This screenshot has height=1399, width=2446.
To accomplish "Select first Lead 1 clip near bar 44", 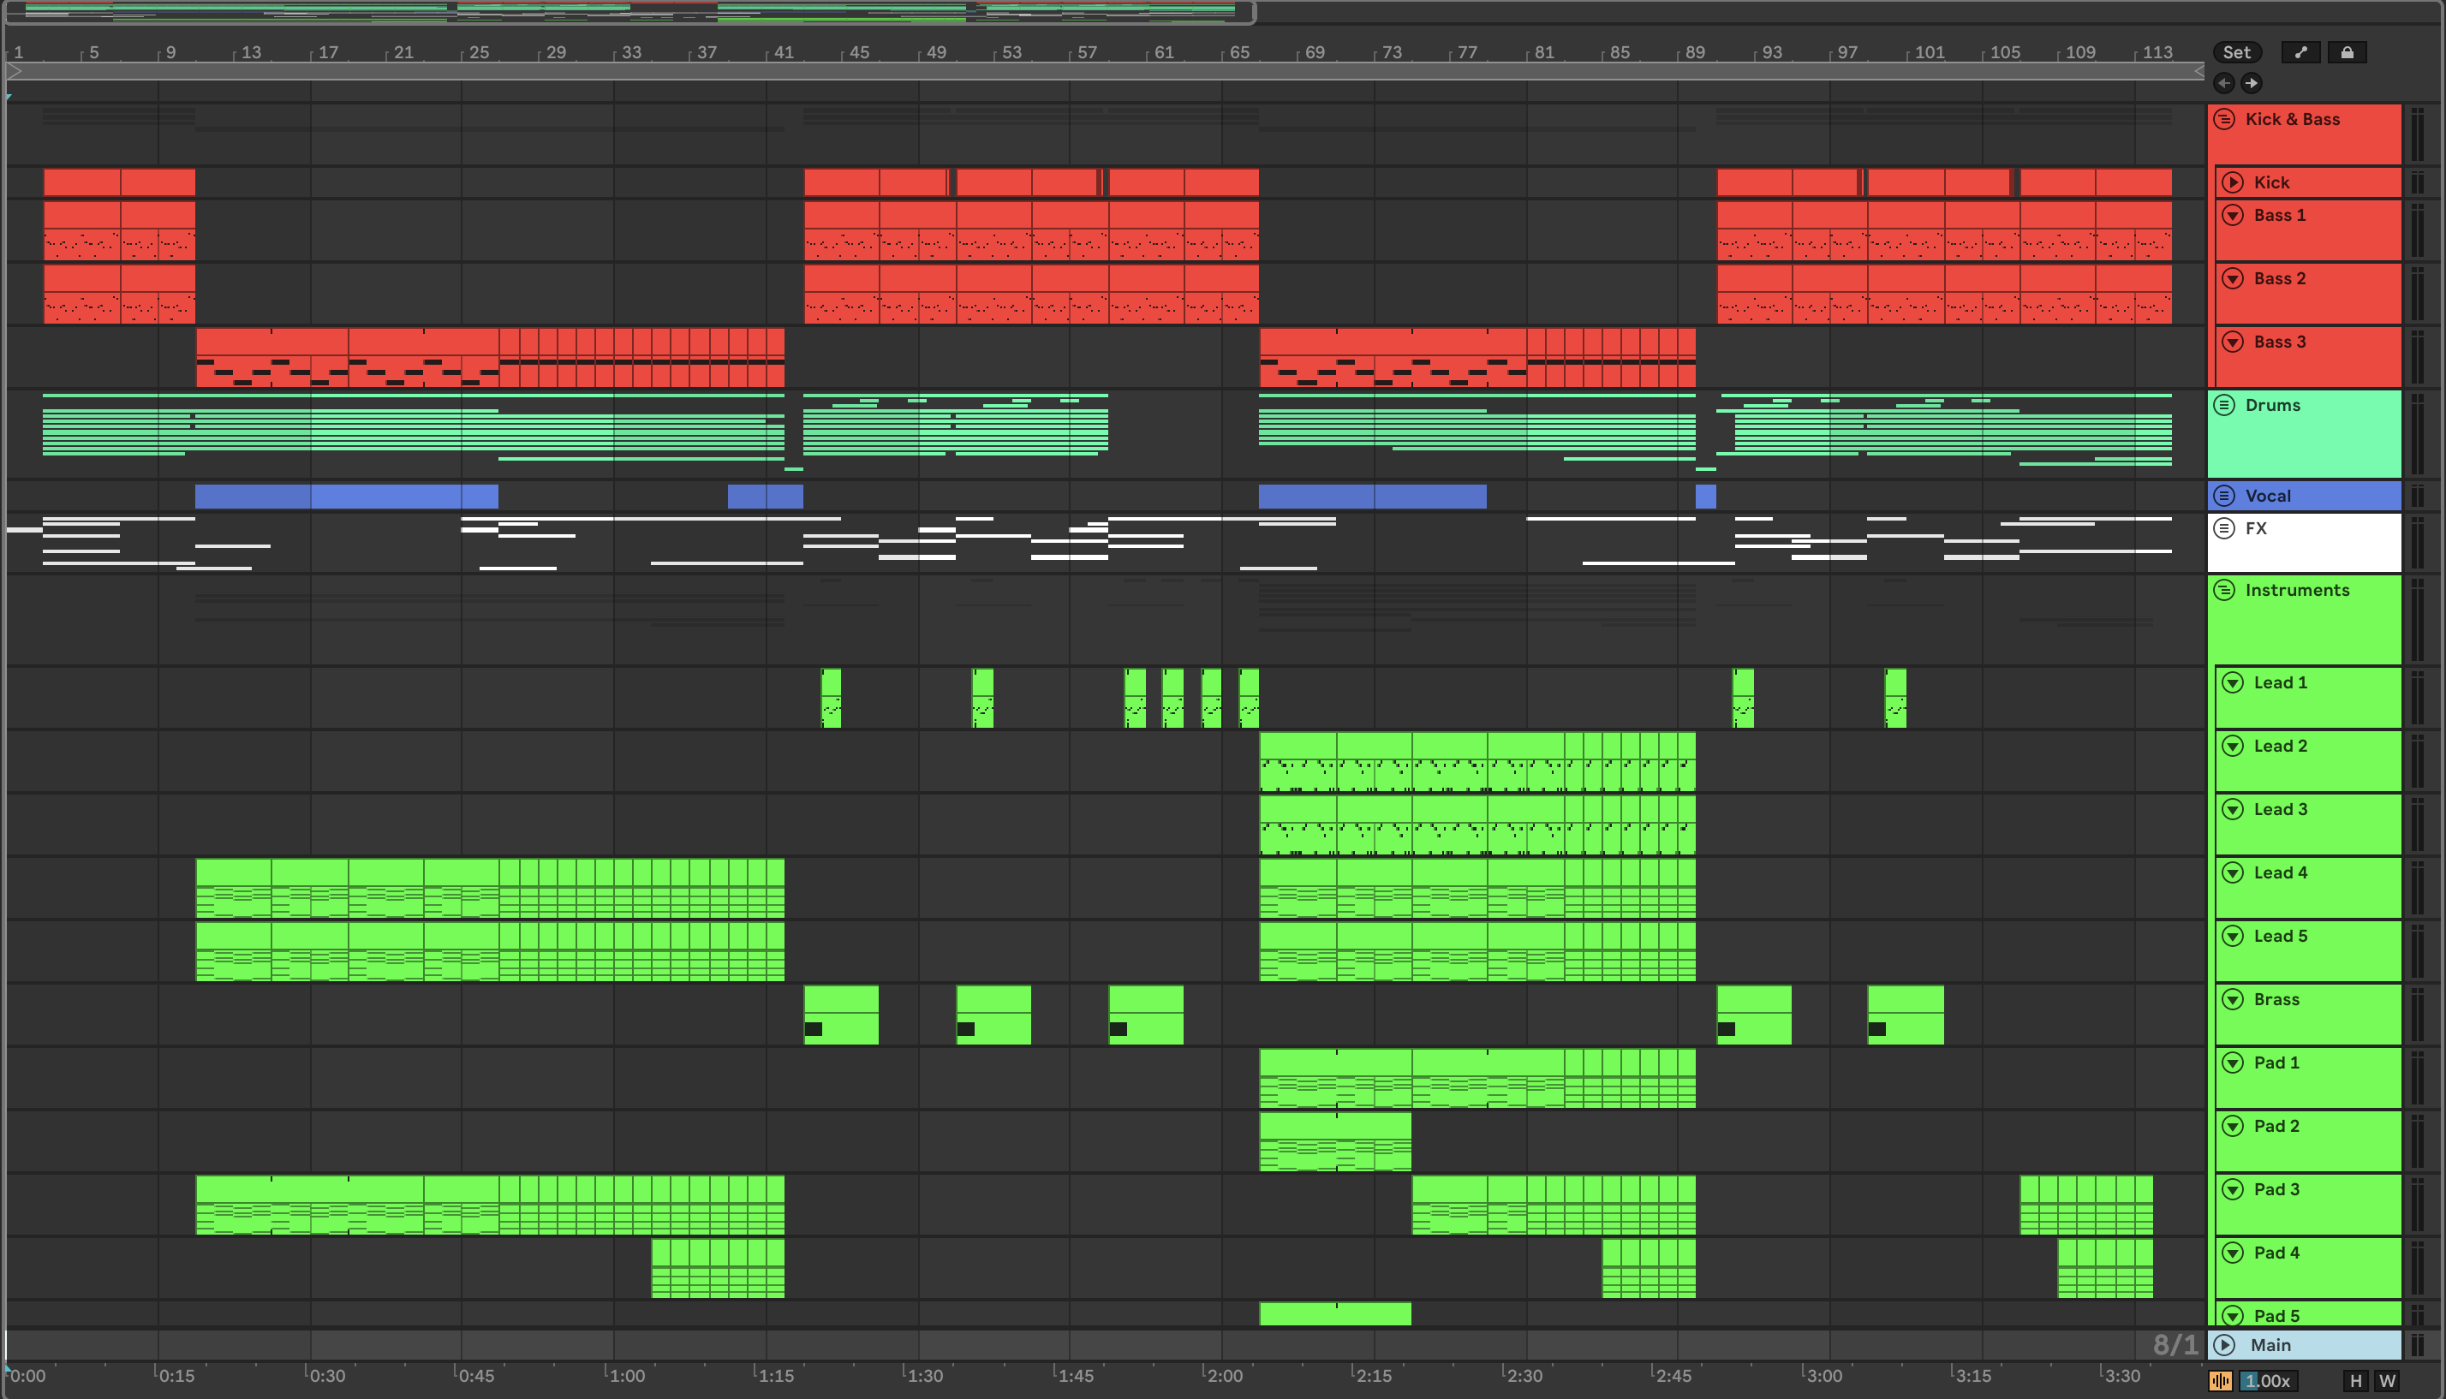I will (832, 698).
